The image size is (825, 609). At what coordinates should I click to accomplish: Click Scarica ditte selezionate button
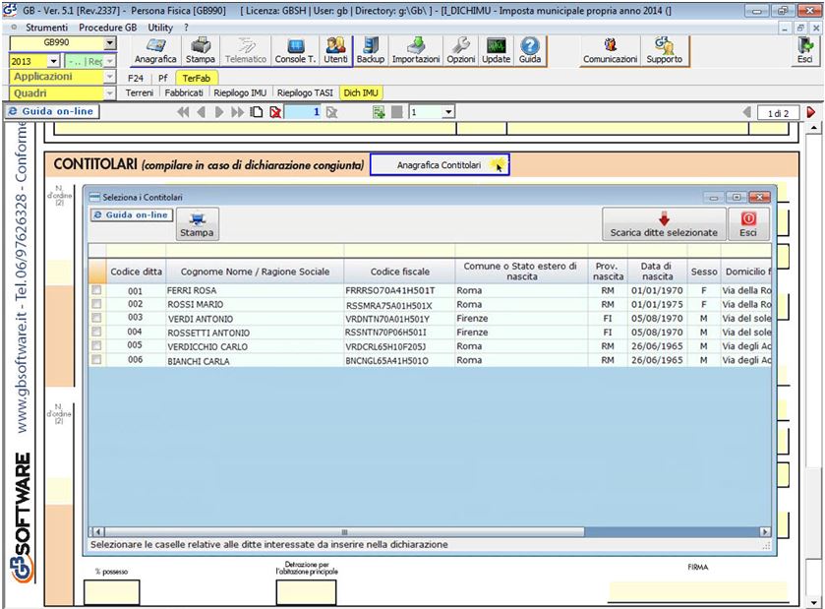pyautogui.click(x=664, y=224)
